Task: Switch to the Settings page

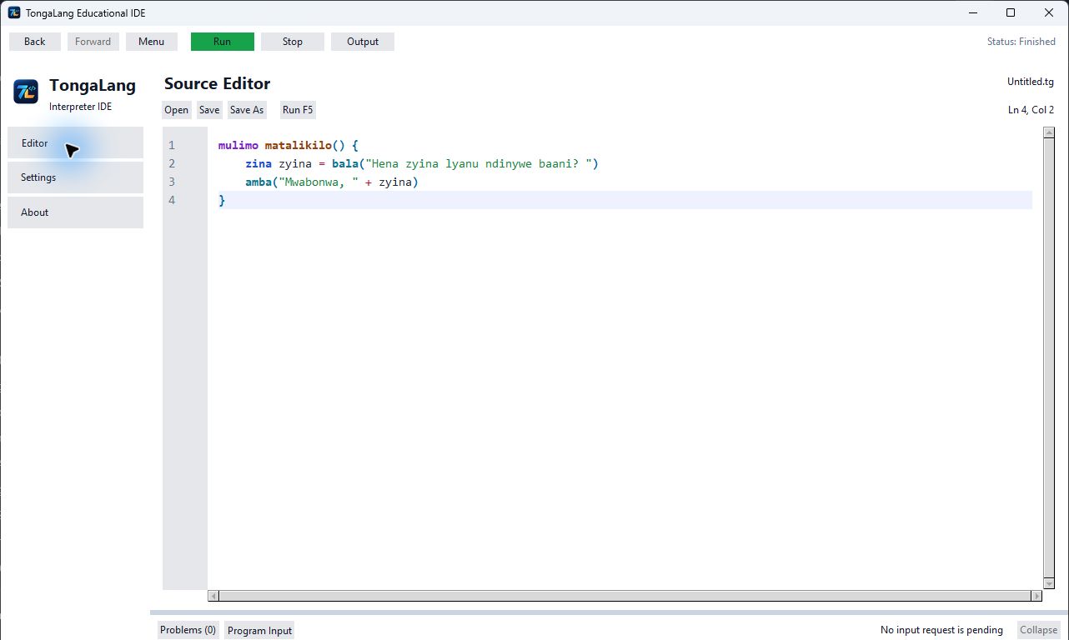Action: (75, 177)
